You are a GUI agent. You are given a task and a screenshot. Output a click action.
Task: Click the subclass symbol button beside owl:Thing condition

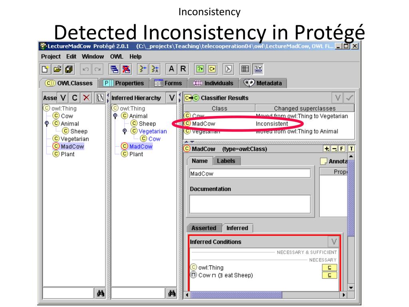(330, 267)
